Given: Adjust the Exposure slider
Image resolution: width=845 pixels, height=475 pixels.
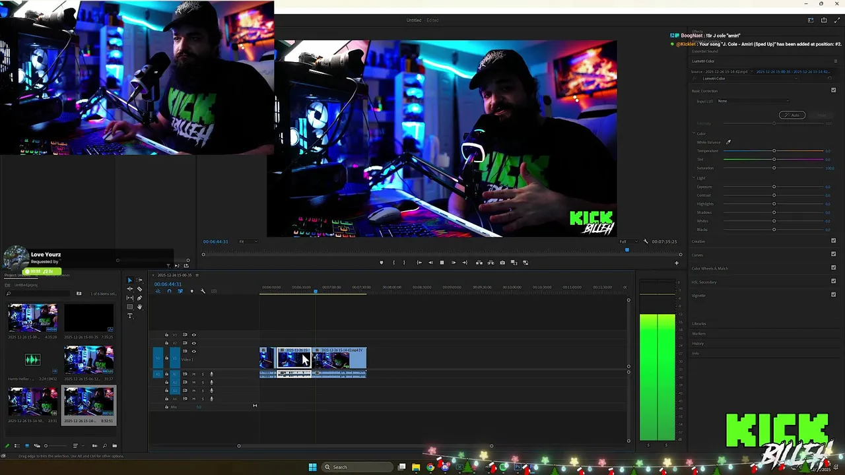Looking at the screenshot, I should (x=774, y=187).
